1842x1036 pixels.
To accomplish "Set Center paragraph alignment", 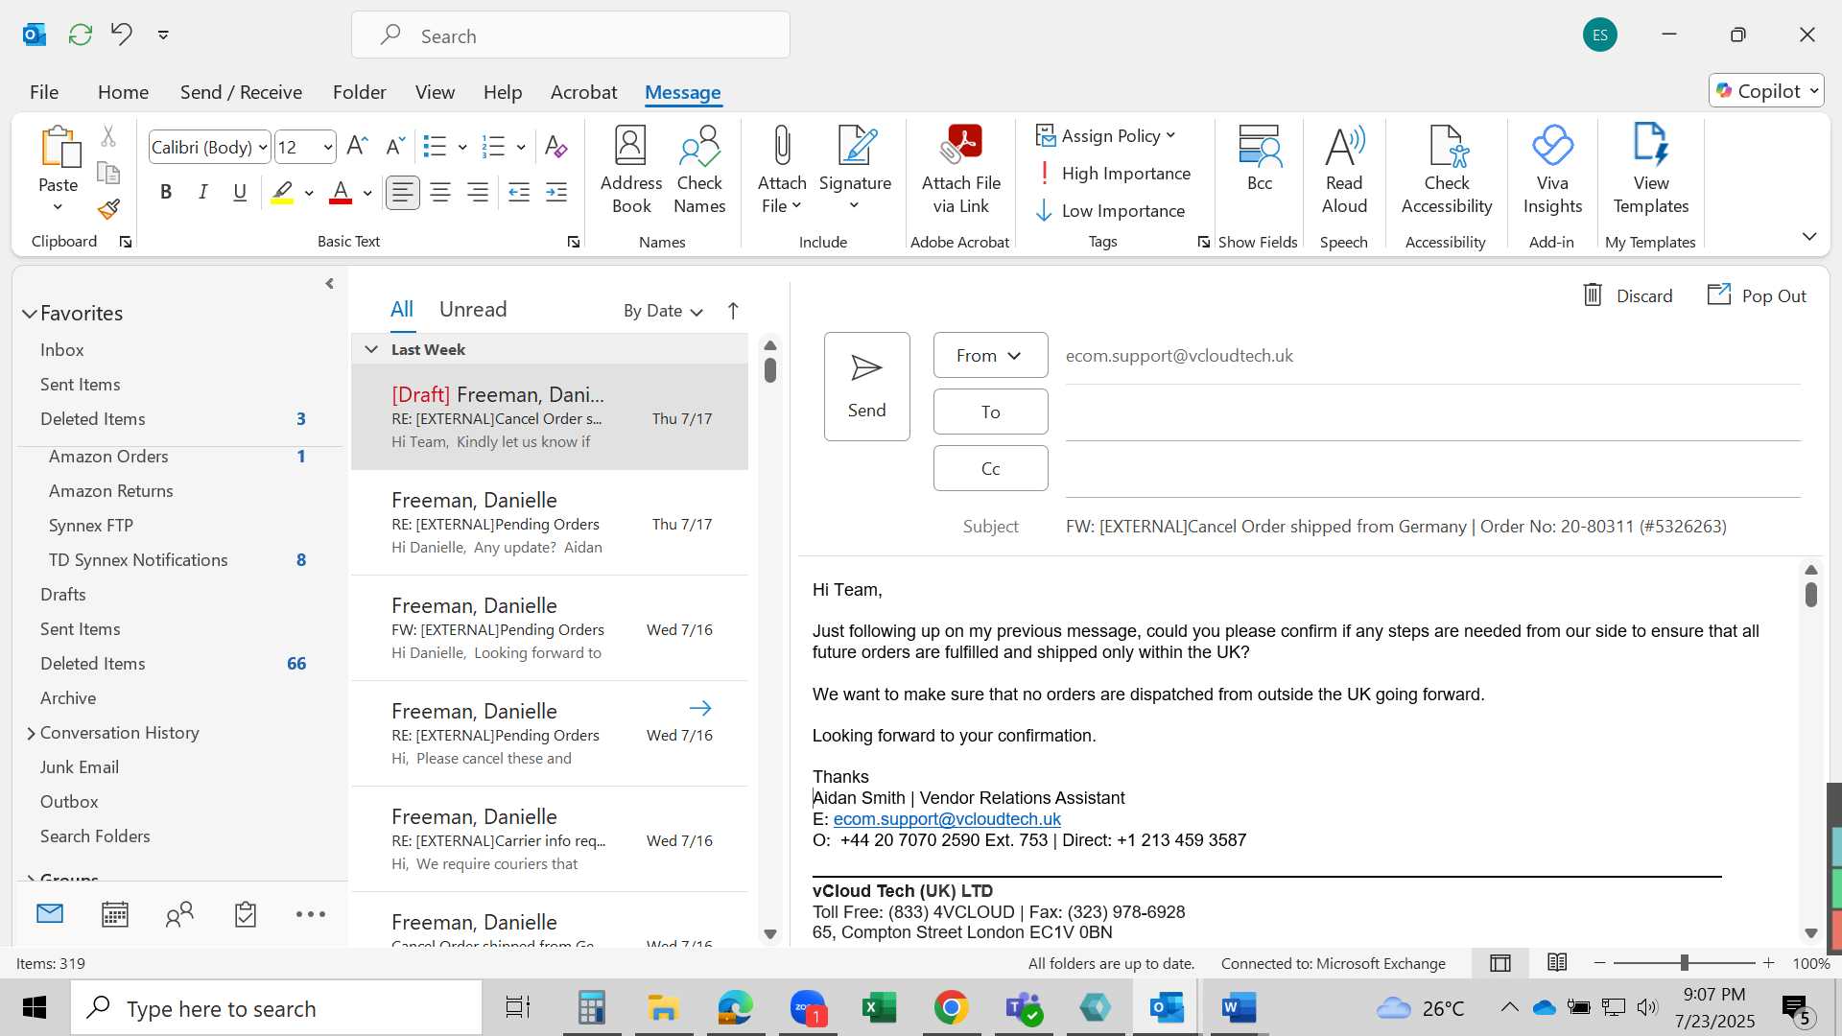I will 440,193.
